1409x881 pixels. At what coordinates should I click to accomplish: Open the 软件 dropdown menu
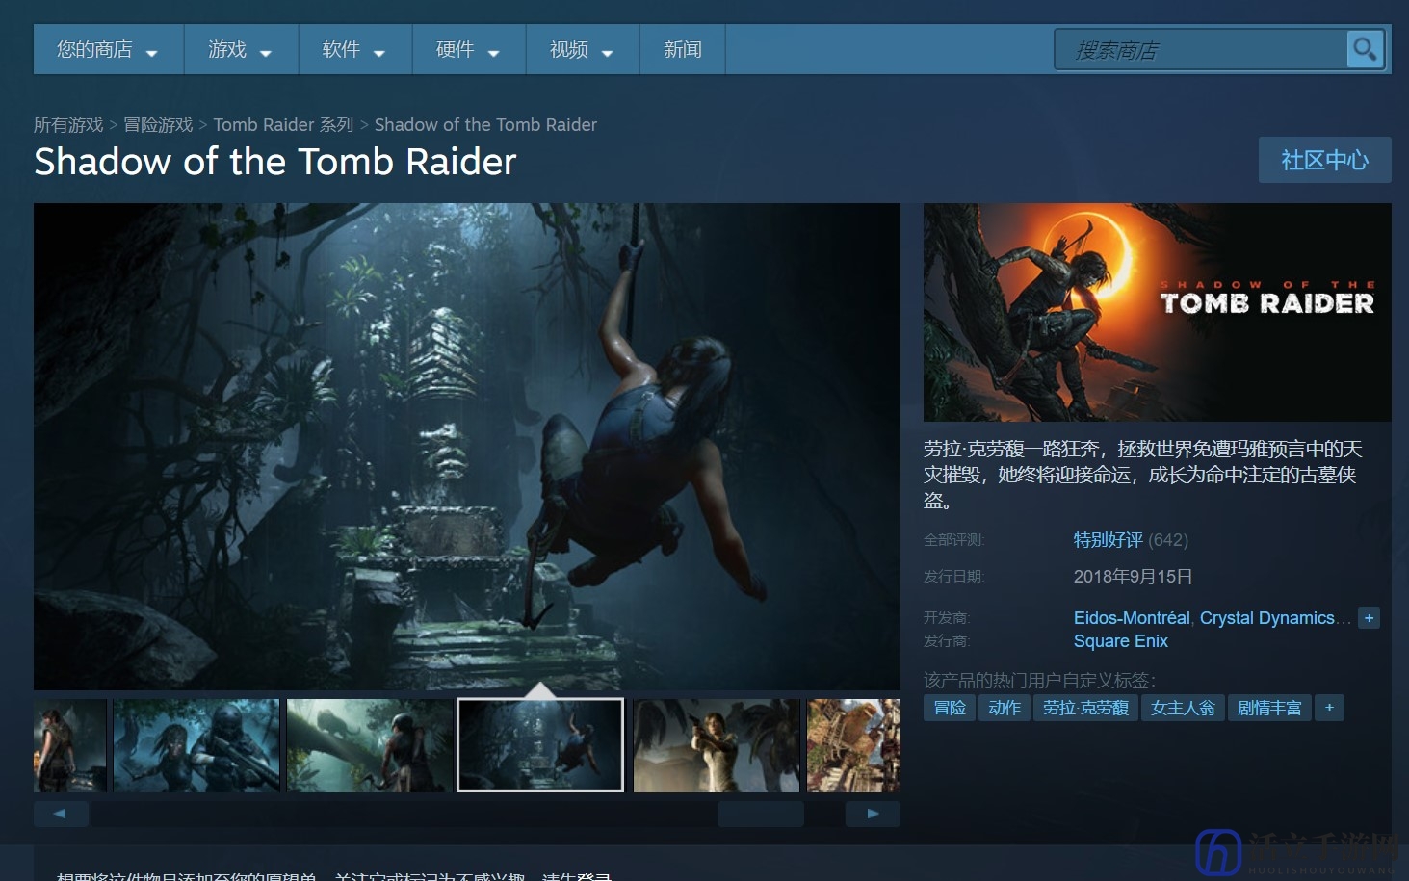click(x=354, y=50)
